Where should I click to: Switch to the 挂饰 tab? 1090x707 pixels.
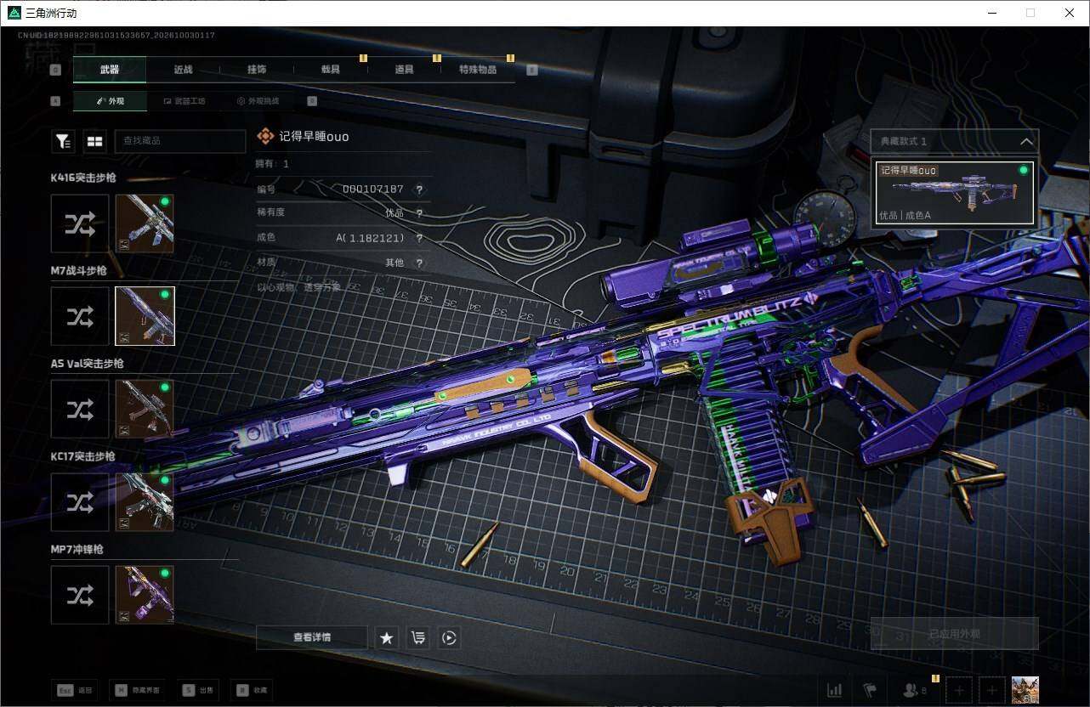point(257,70)
